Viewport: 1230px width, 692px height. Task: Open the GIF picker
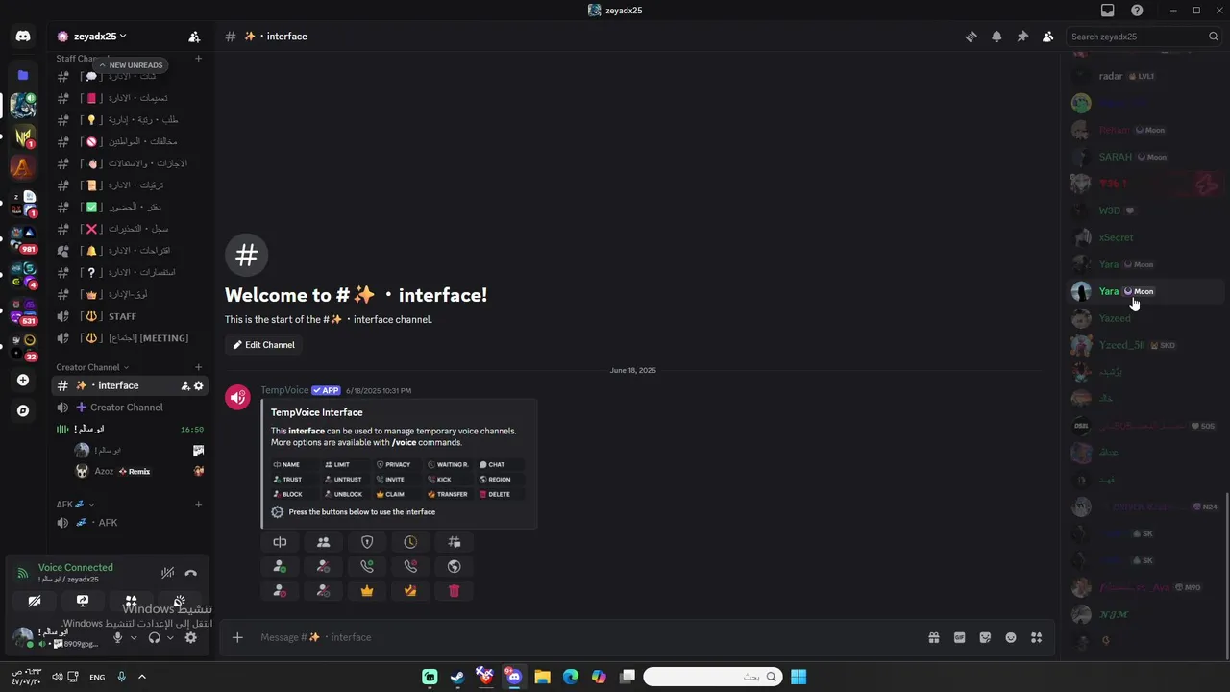(959, 637)
